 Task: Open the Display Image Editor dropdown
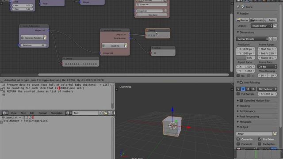pyautogui.click(x=261, y=26)
